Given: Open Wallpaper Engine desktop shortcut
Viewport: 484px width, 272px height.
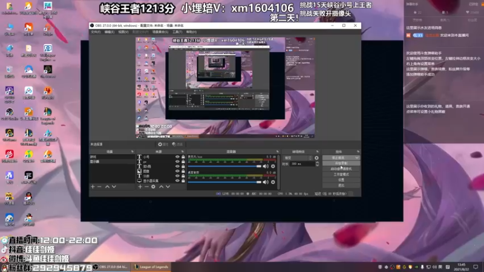Looking at the screenshot, I should point(48,53).
